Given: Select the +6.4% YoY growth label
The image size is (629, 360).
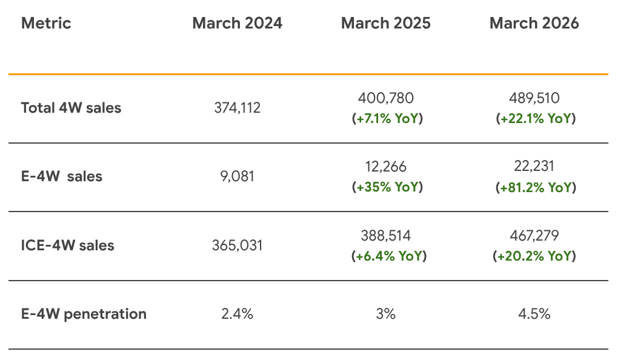Looking at the screenshot, I should click(x=388, y=256).
